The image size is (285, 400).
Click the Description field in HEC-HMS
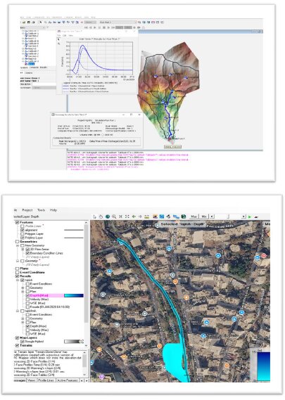click(x=44, y=84)
